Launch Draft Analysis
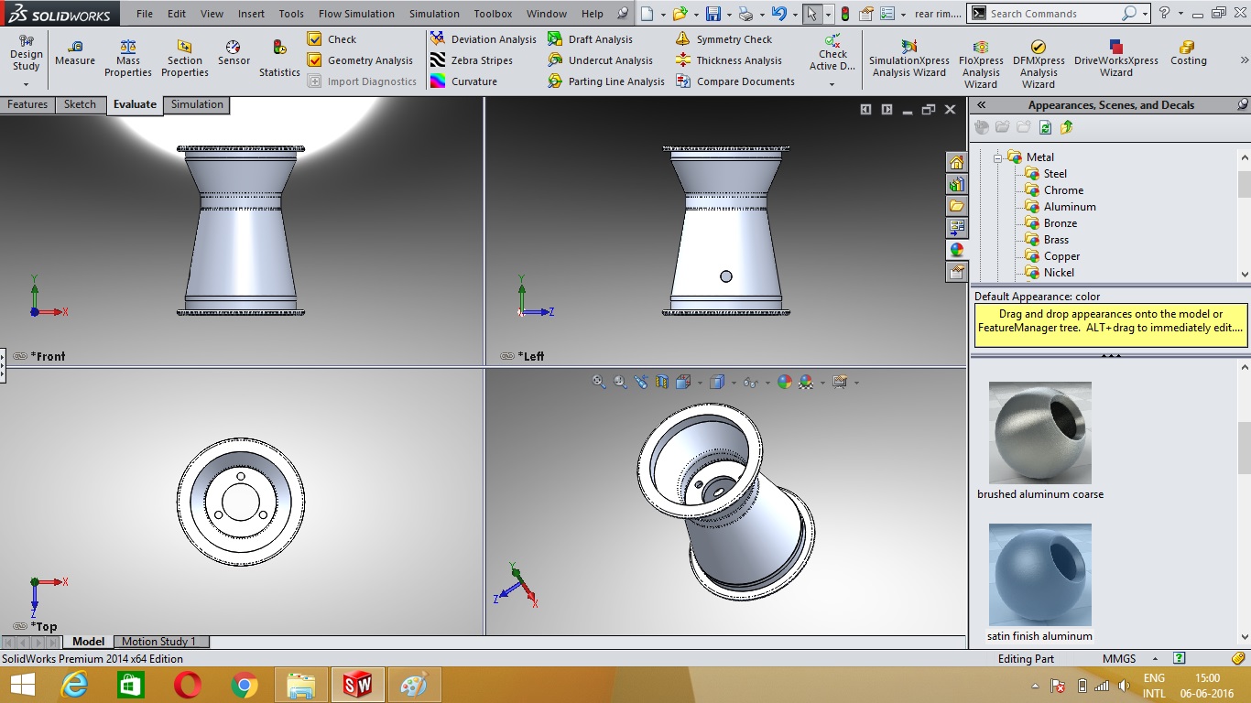This screenshot has width=1251, height=703. 591,39
